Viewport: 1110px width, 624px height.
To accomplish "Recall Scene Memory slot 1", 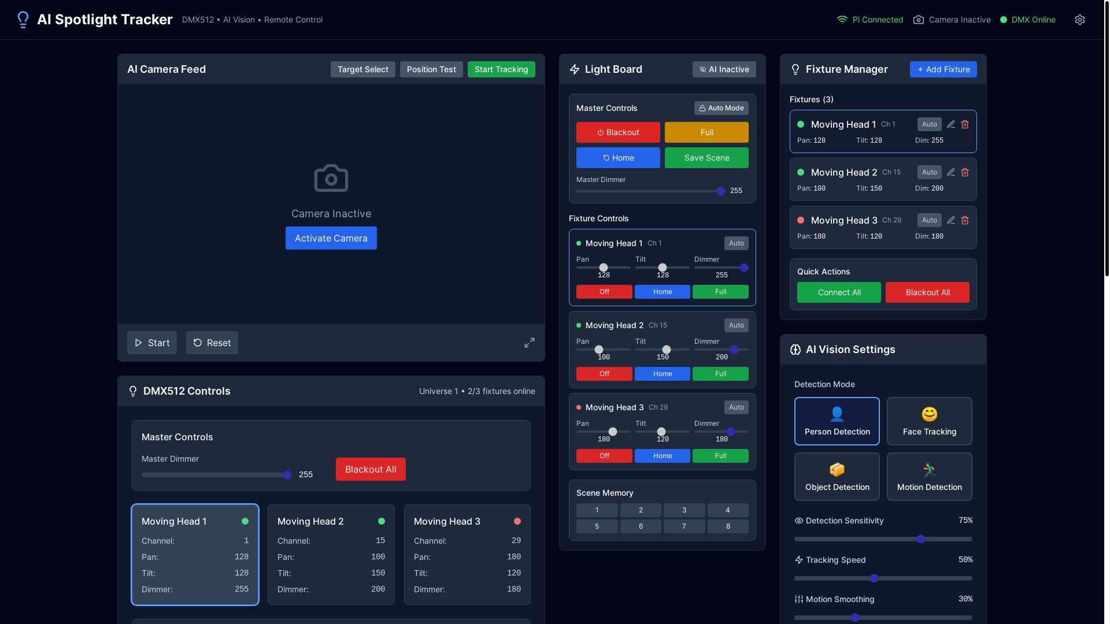I will pos(597,510).
